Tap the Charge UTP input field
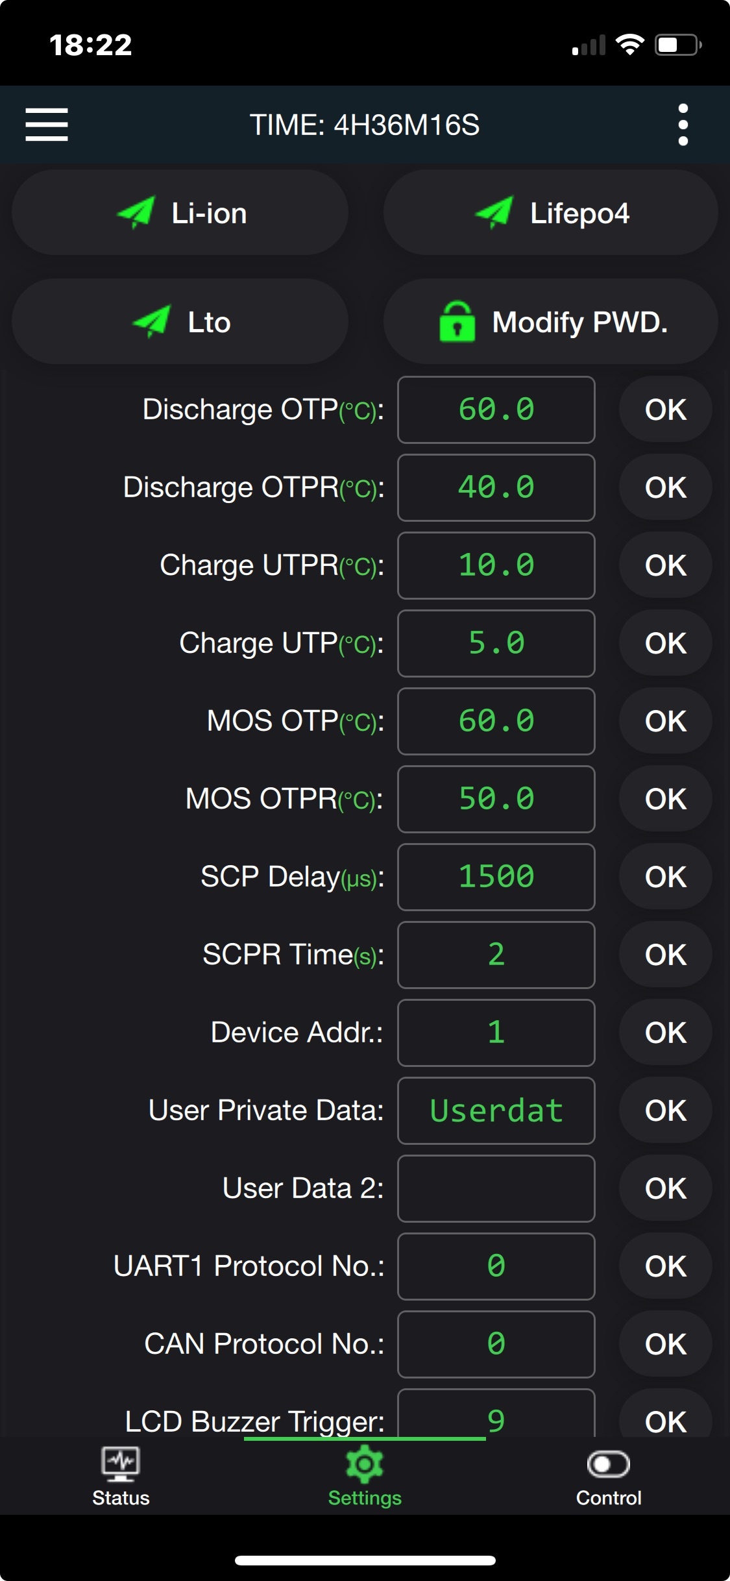 496,643
